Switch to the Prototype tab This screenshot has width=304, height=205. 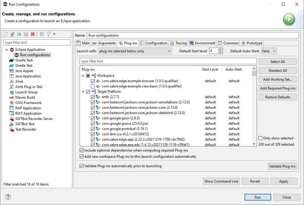[252, 43]
